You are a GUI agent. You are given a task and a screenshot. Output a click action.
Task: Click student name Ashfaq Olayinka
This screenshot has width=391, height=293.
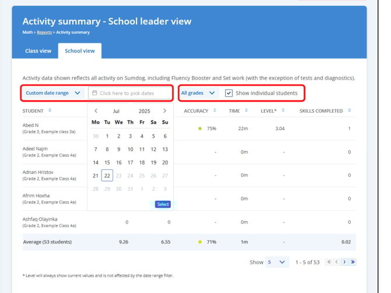coord(40,219)
